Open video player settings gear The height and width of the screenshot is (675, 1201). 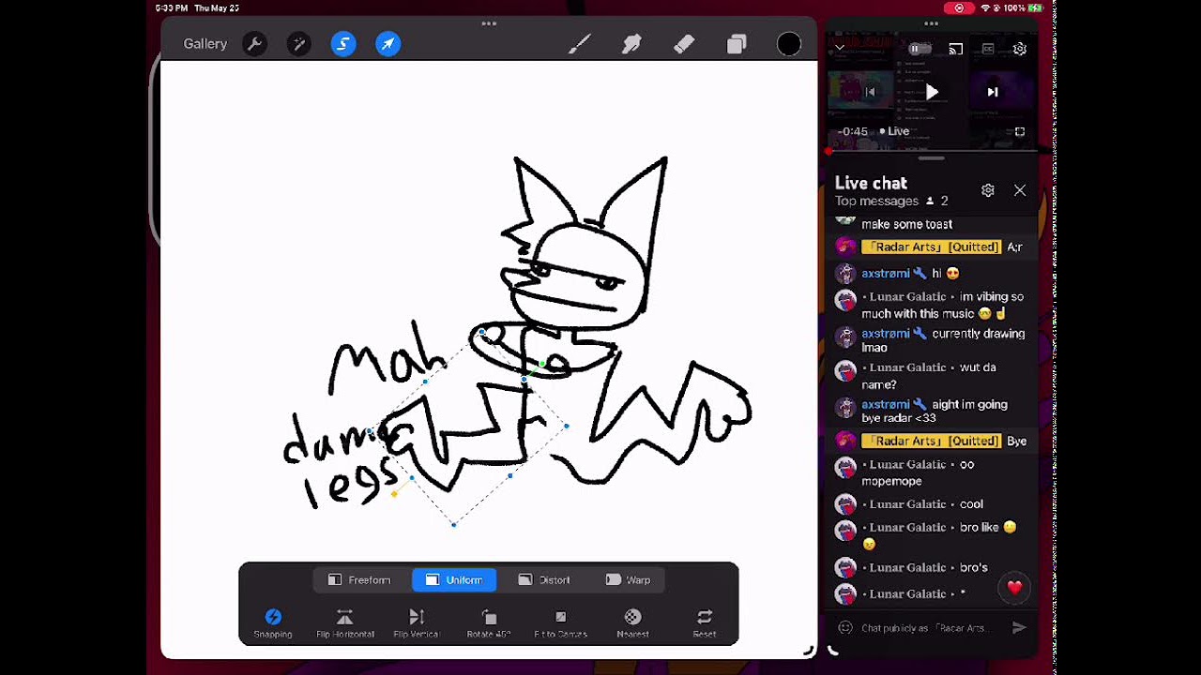pyautogui.click(x=1020, y=49)
